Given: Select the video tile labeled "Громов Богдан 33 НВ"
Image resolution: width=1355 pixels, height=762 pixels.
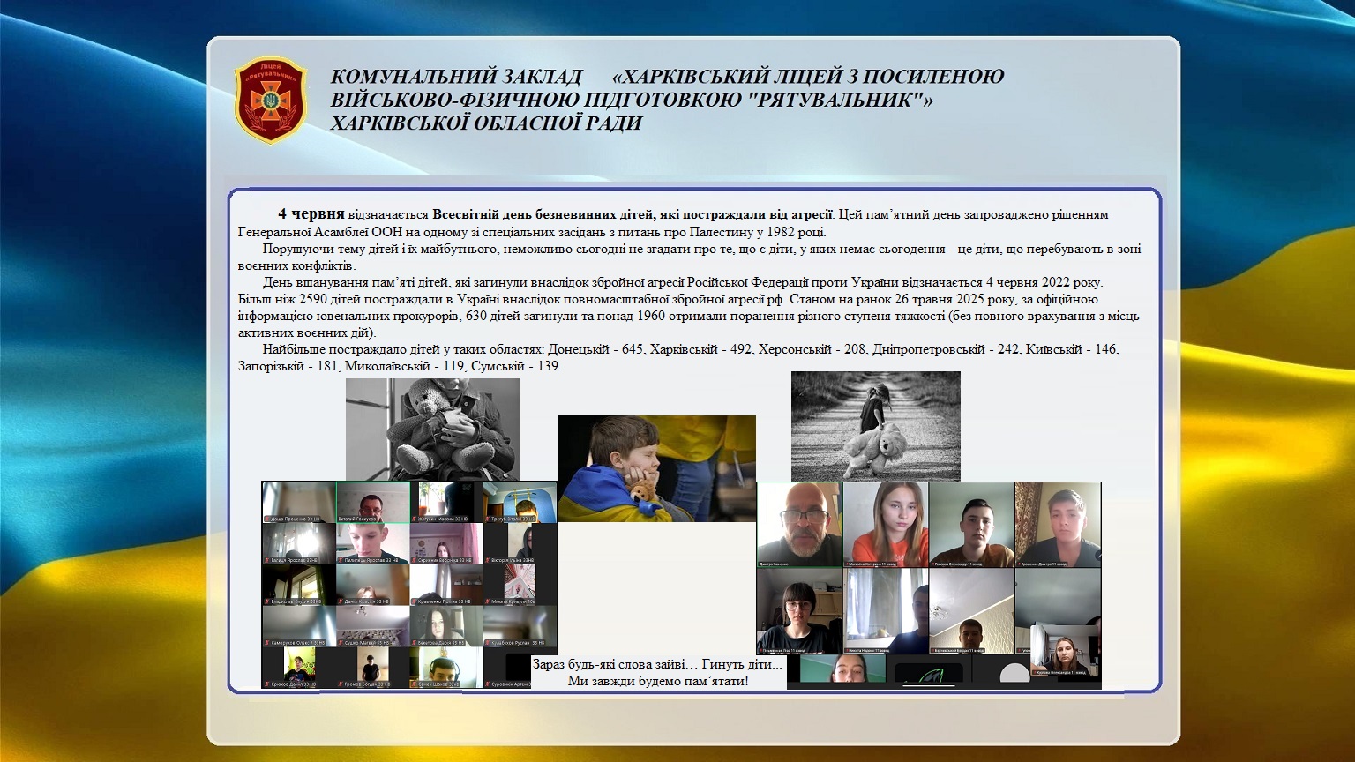Looking at the screenshot, I should (372, 668).
